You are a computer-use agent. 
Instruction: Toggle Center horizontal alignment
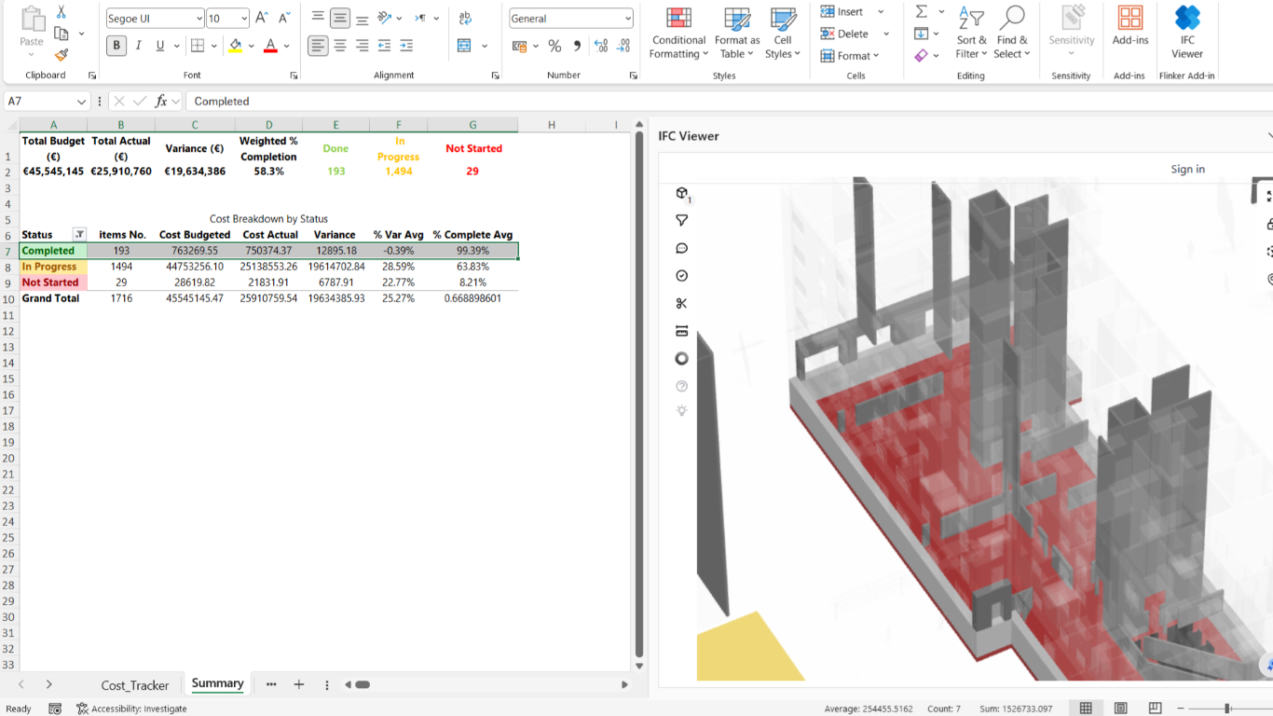[340, 46]
